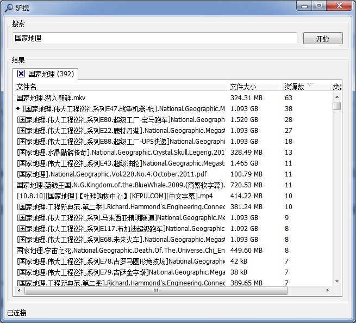Sort by 文件大小 column header
This screenshot has width=356, height=323.
pyautogui.click(x=255, y=87)
